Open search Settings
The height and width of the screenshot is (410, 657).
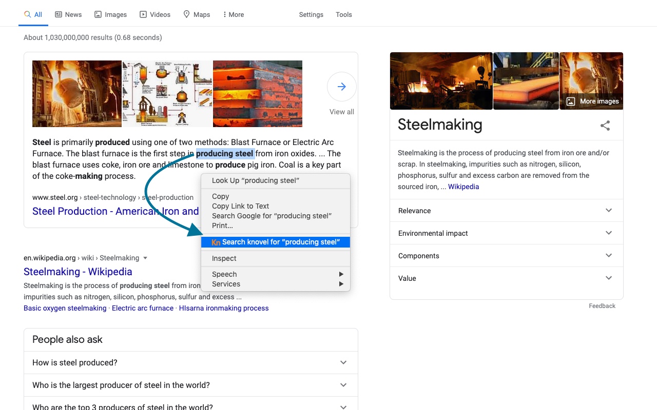coord(311,14)
